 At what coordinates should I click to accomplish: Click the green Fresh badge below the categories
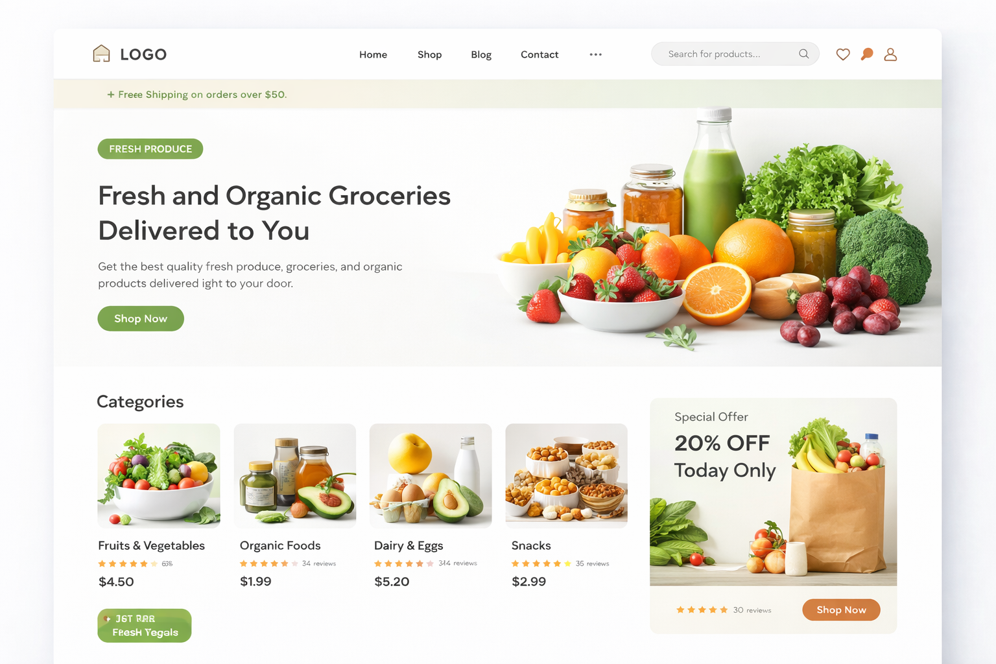145,626
